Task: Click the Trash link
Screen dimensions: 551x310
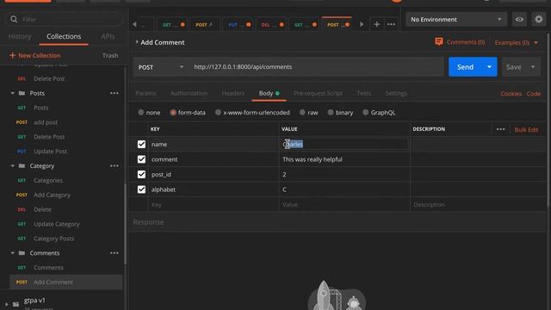Action: click(x=110, y=55)
